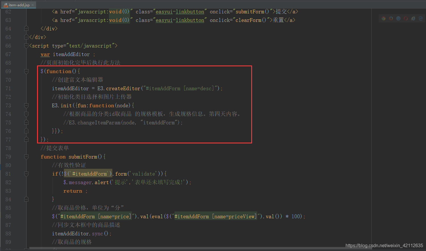Viewport: 426px width, 251px height.
Task: Click [name=priceView] selector on line 86
Action: click(x=234, y=217)
